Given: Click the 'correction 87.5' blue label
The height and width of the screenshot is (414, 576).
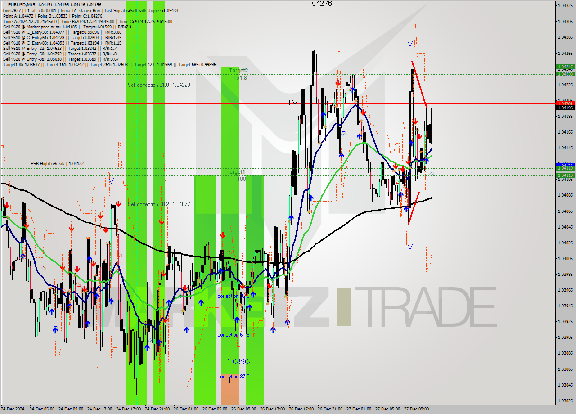Looking at the screenshot, I should [x=234, y=377].
